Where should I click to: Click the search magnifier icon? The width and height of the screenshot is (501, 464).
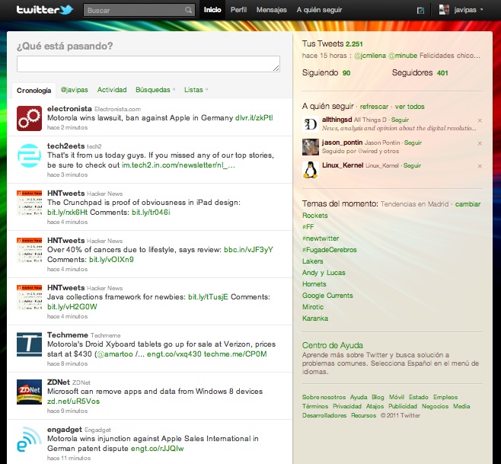click(189, 10)
